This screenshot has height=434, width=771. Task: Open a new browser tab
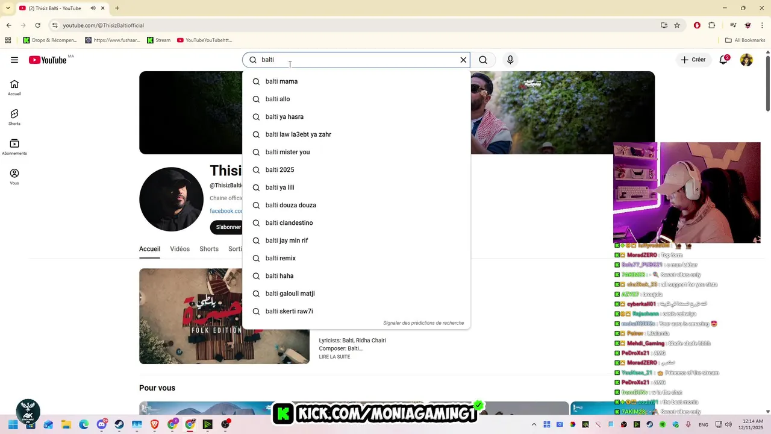click(117, 8)
